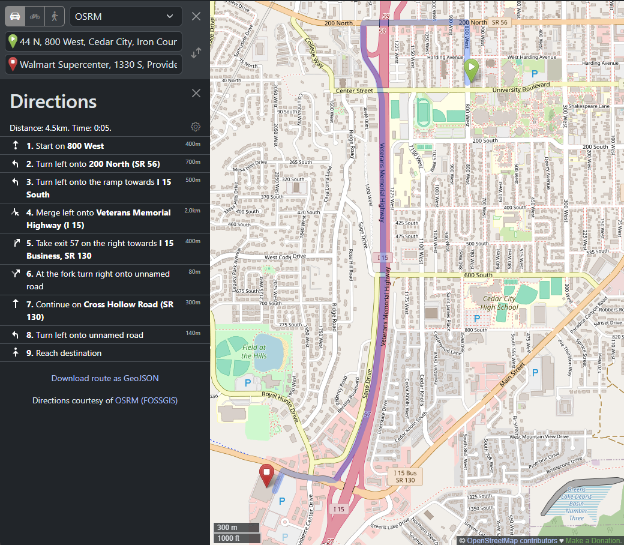Click the green start marker on the map
The height and width of the screenshot is (545, 624).
point(472,68)
